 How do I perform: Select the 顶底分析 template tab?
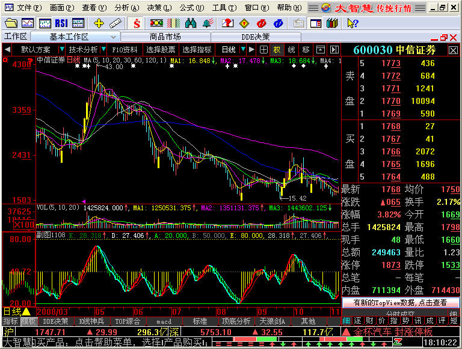point(236,321)
